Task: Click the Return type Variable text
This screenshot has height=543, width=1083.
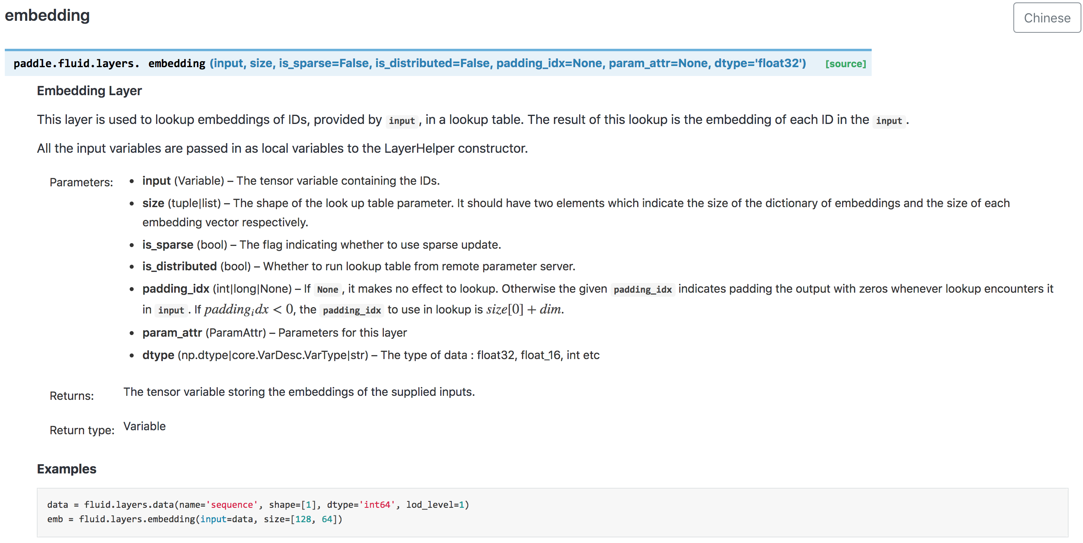Action: [x=144, y=427]
